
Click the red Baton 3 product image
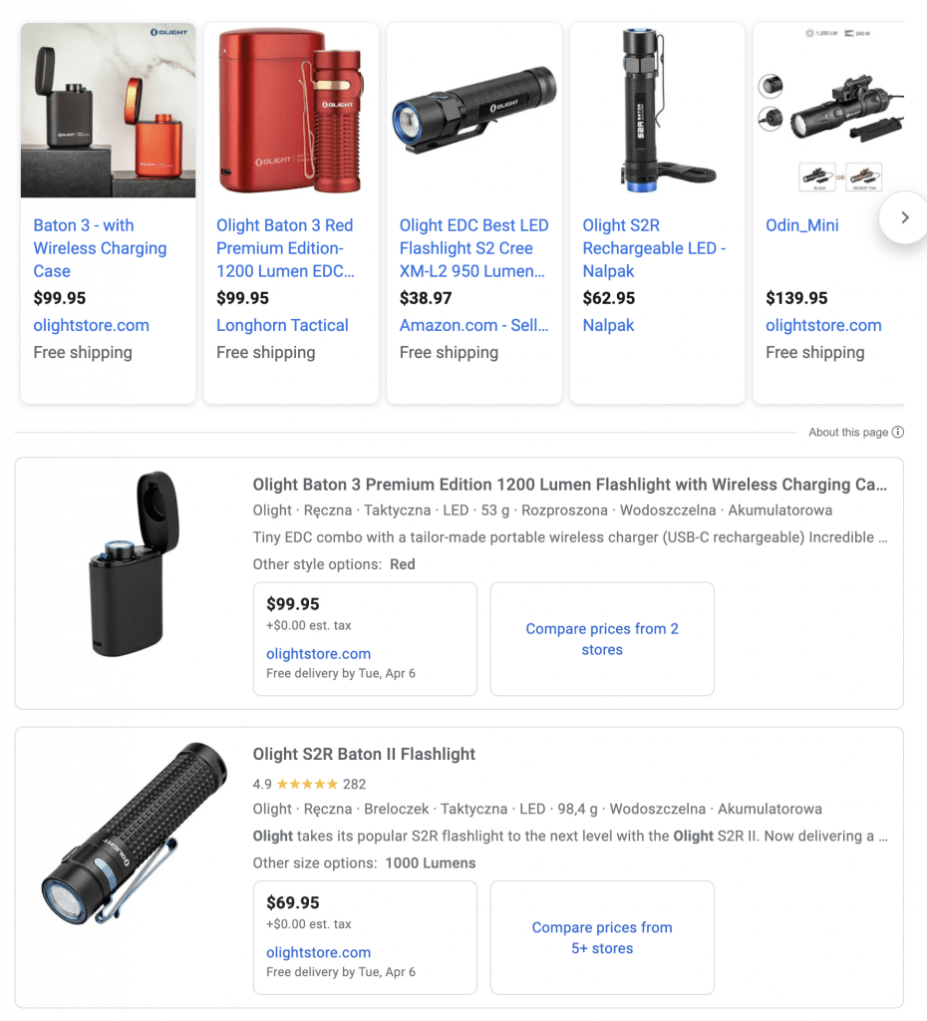[x=291, y=110]
